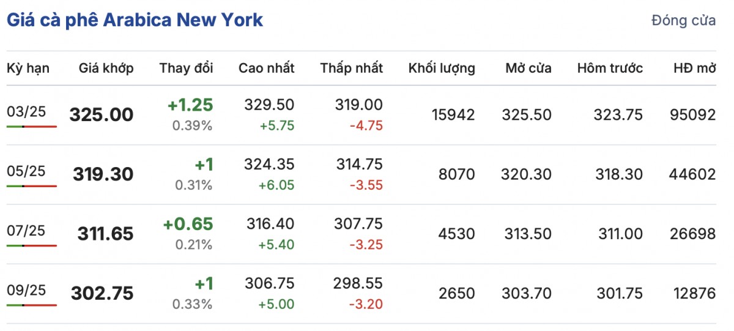Click the 325.00 matched price
The height and width of the screenshot is (331, 734).
click(101, 114)
